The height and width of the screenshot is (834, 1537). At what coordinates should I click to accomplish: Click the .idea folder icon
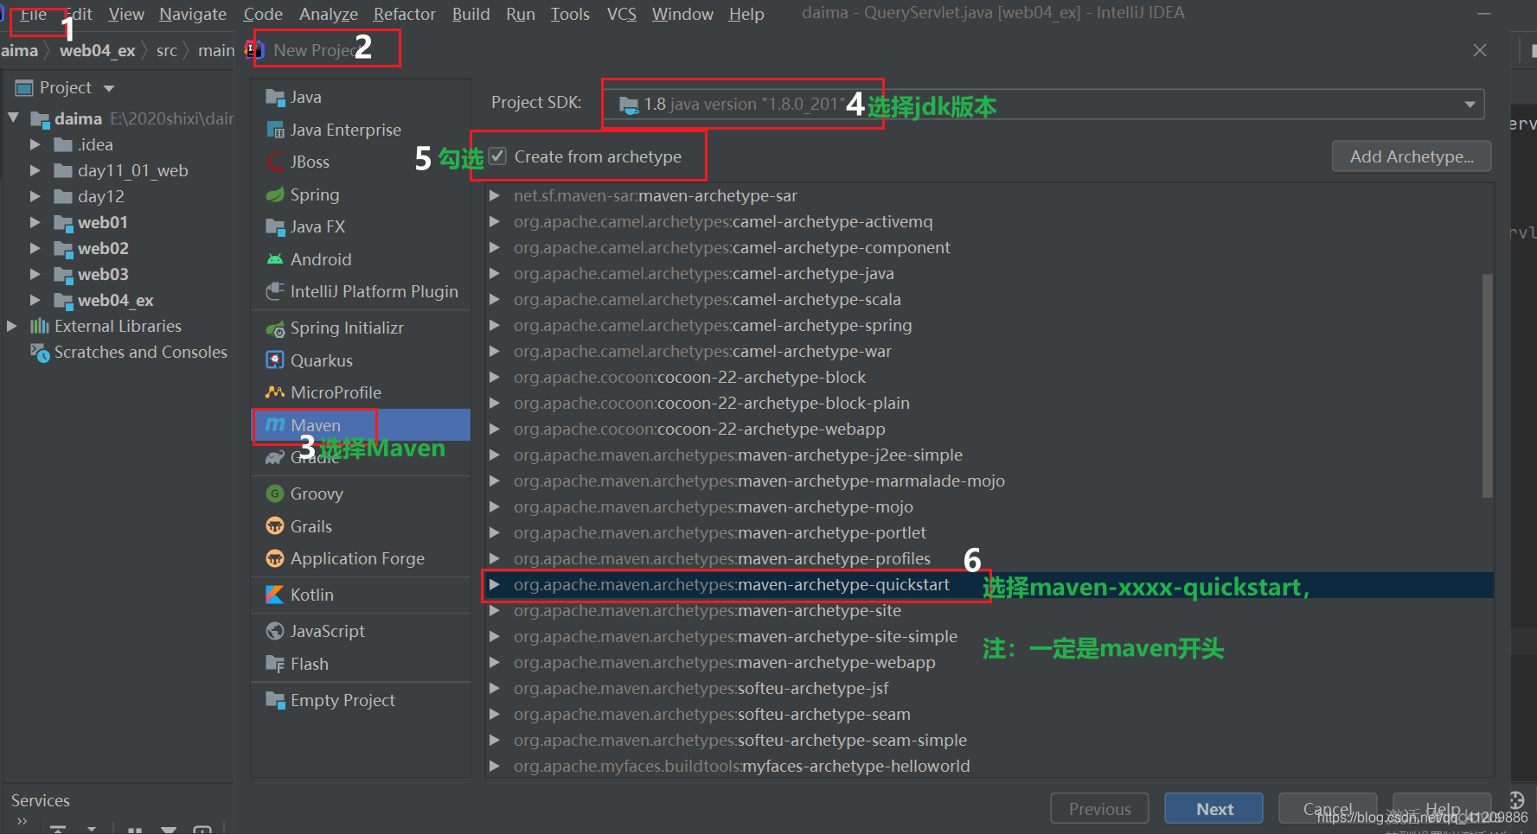click(63, 144)
